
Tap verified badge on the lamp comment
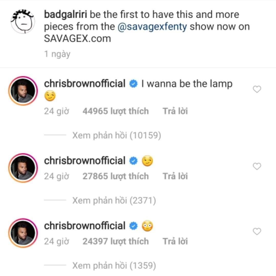(x=133, y=84)
